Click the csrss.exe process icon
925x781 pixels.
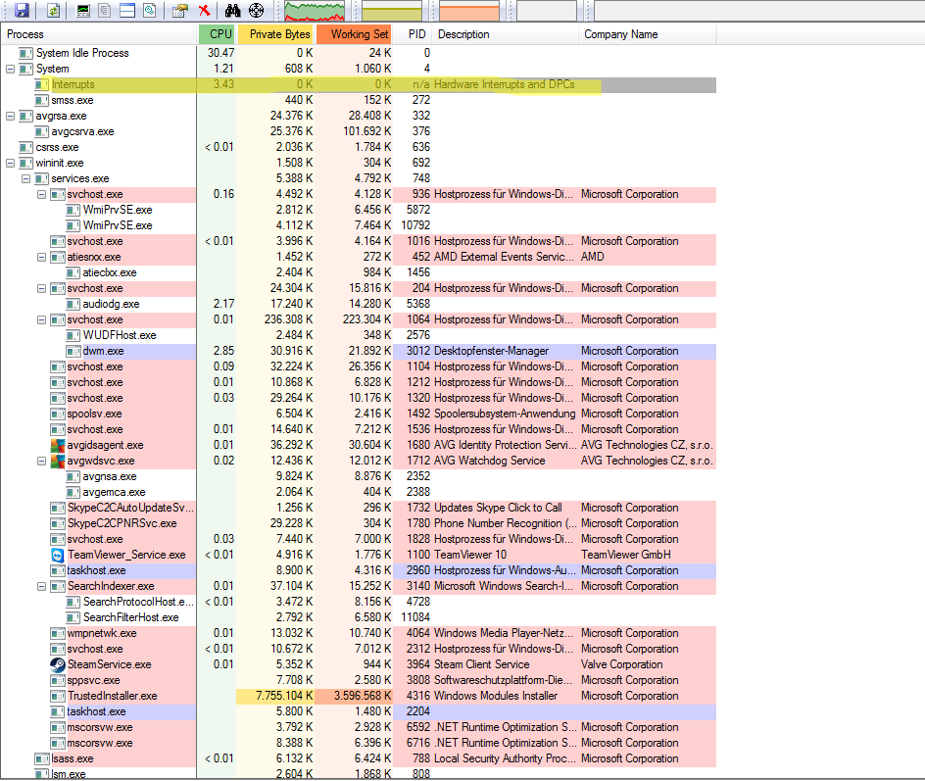25,147
